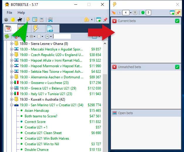Screen dimensions: 184x152
Task: Toggle the green checkbox on Unmatched bets
Action: tap(177, 67)
